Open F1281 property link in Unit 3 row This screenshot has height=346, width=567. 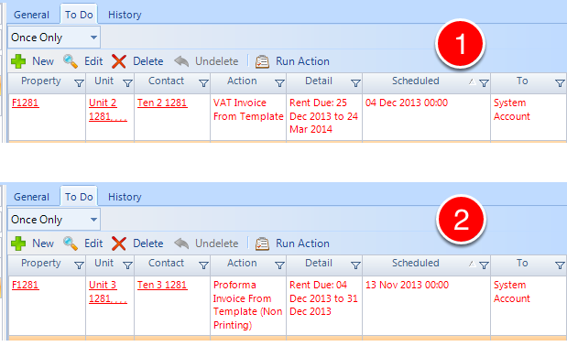pyautogui.click(x=26, y=285)
